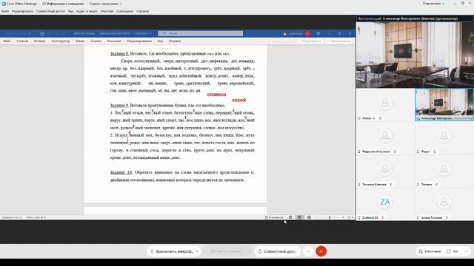Image resolution: width=474 pixels, height=266 pixels.
Task: Select active speaker large video
Action: click(415, 55)
